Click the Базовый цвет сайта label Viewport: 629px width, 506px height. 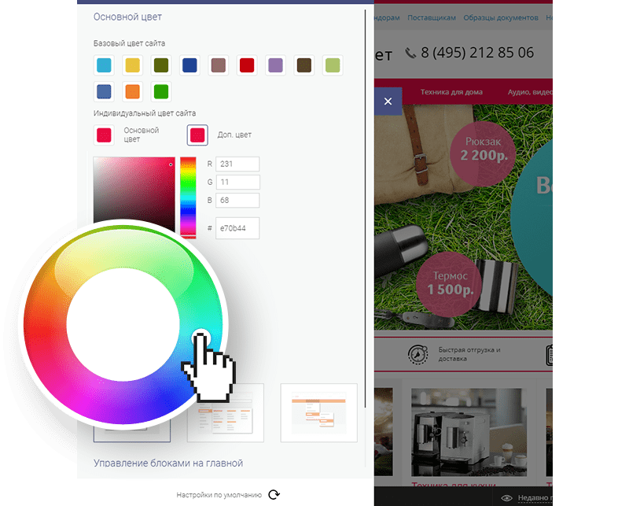129,43
